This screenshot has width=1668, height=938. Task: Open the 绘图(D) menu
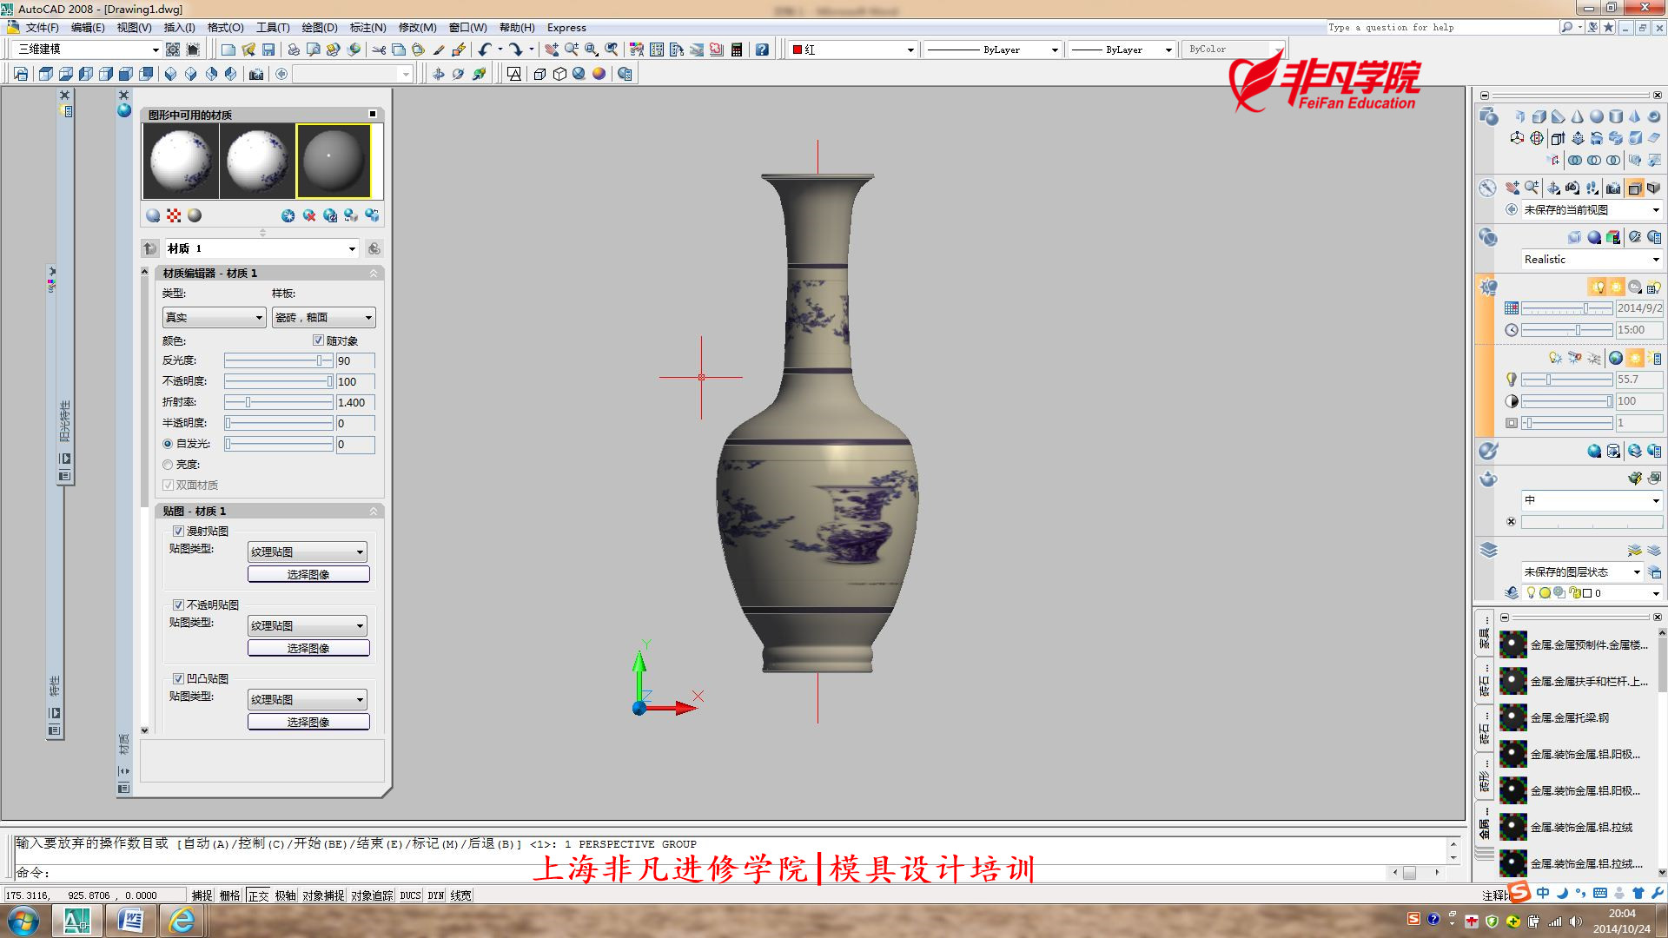320,28
